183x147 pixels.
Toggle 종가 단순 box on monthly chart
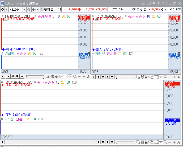36,16
